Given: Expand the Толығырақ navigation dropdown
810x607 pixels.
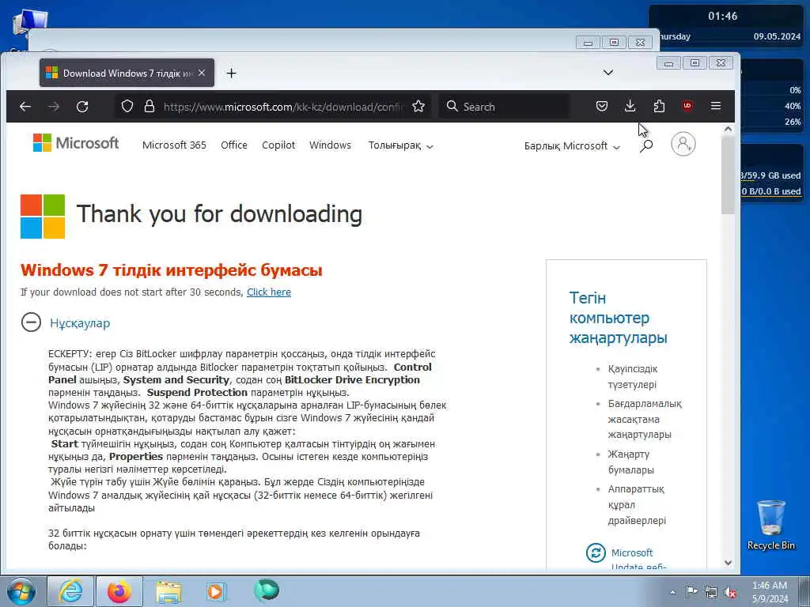Looking at the screenshot, I should pos(400,145).
